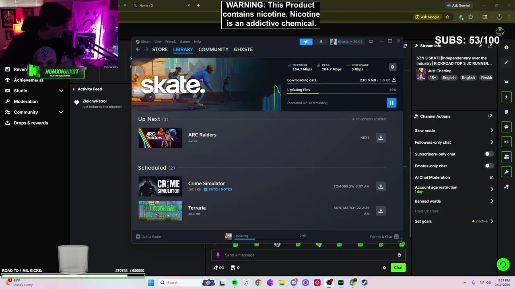The height and width of the screenshot is (289, 515).
Task: Open green support headset button
Action: coord(503,264)
